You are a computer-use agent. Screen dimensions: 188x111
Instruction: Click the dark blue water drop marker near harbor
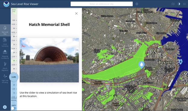(180, 62)
